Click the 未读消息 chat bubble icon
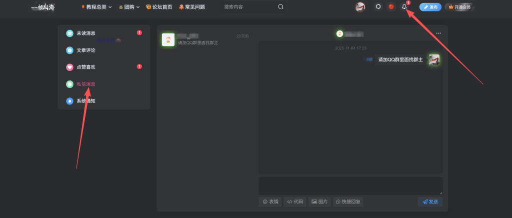Viewport: 512px width, 218px height. pos(69,33)
